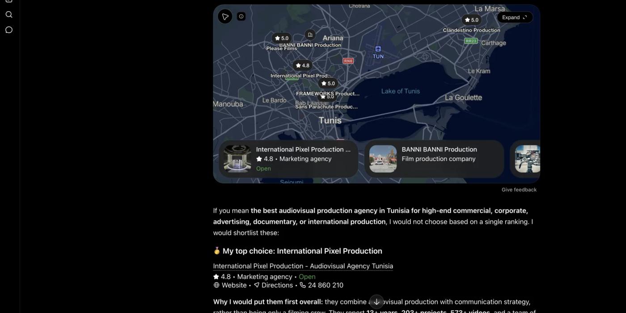Open Give feedback link under map
Screen dimensions: 626x313
tap(519, 190)
